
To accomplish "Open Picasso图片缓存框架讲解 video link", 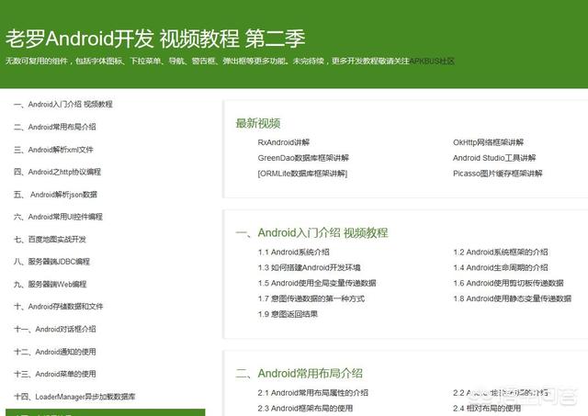I will pos(498,173).
